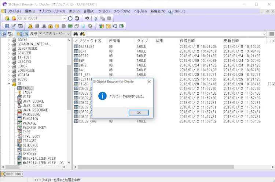This screenshot has width=275, height=182.
Task: Click the undo arrow icon
Action: (x=87, y=18)
